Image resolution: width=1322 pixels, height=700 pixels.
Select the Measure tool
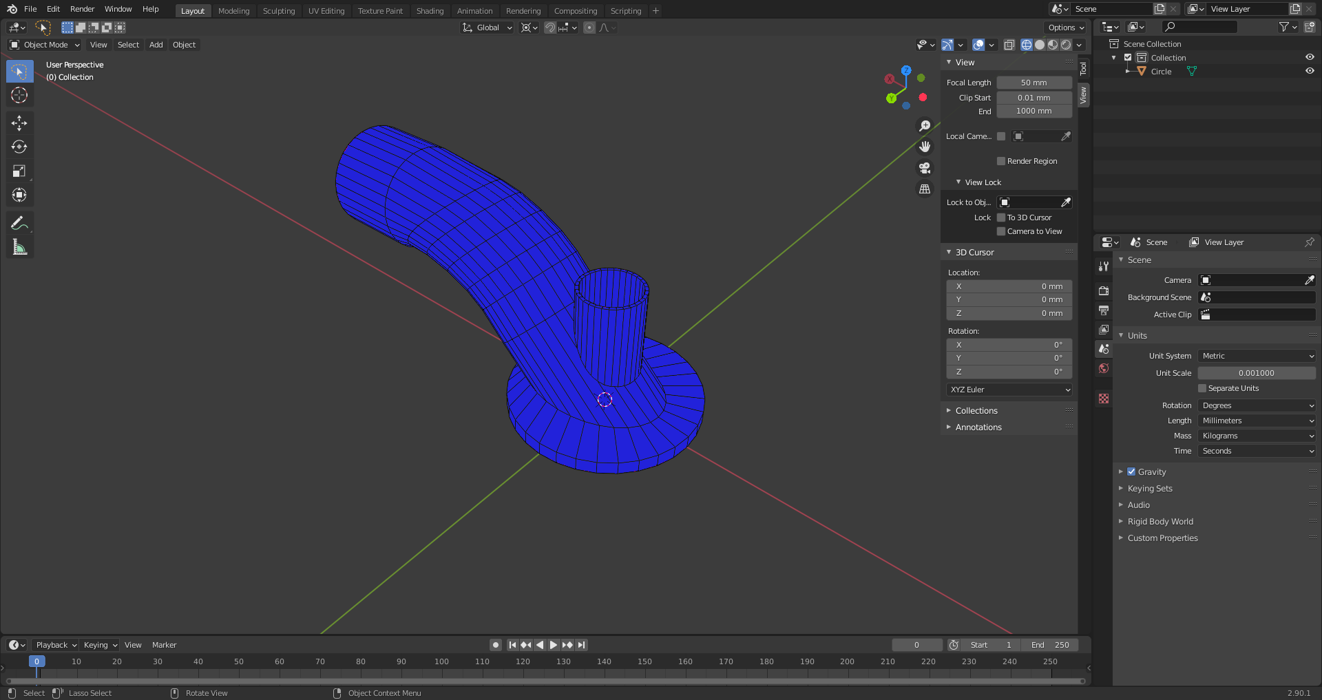click(19, 247)
